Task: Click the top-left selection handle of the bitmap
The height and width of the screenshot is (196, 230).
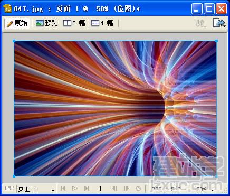Action: (14, 41)
